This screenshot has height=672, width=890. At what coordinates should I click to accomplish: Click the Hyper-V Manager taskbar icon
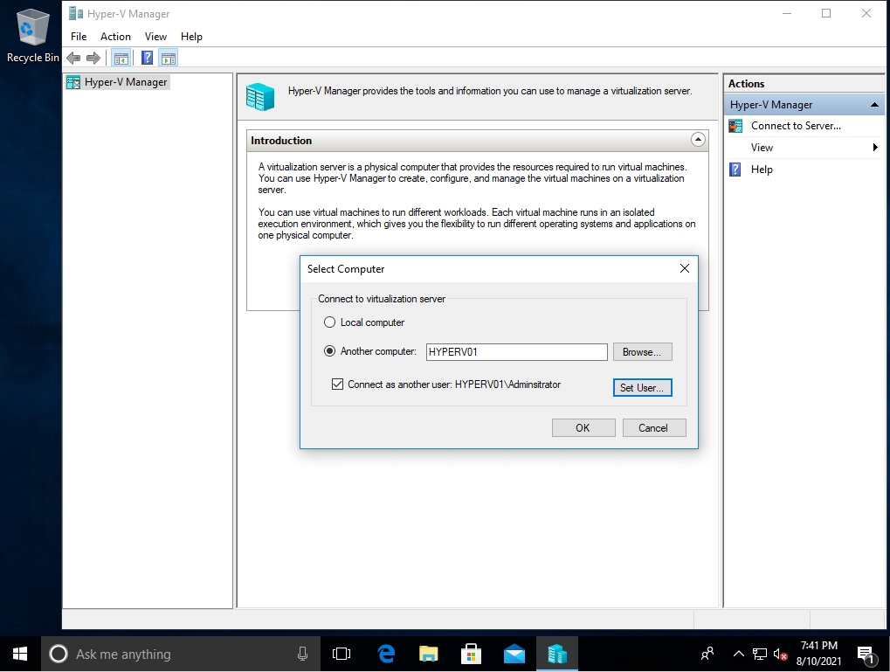[557, 654]
